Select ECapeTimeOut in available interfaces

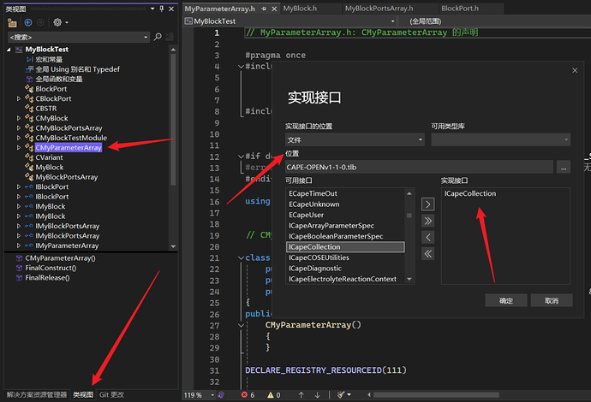(313, 193)
